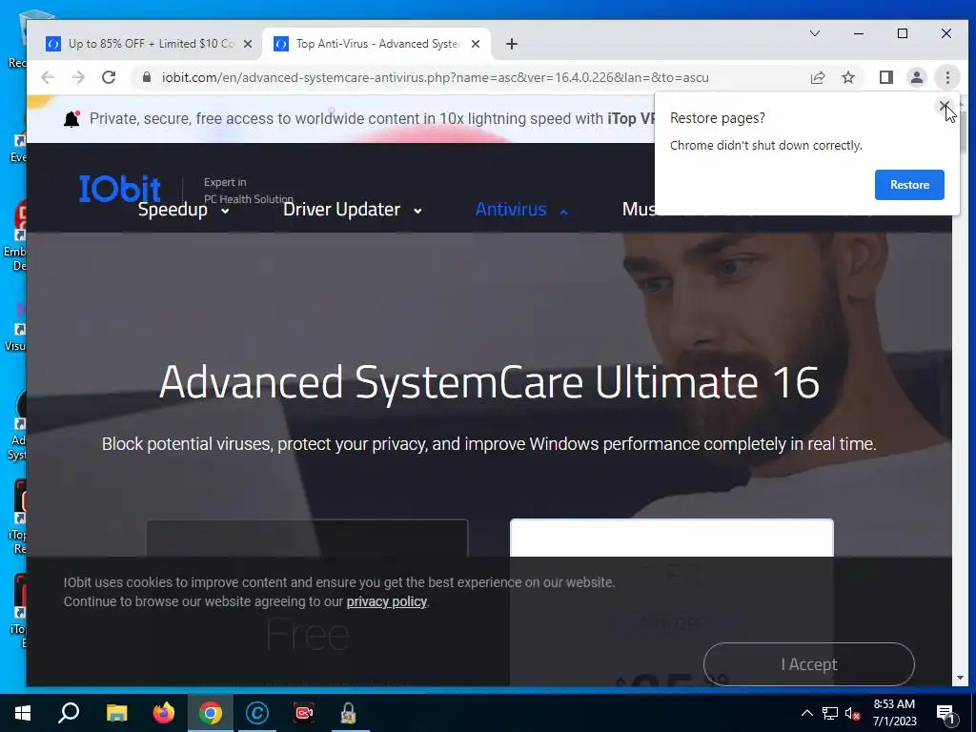Select the 'Top Anti-Virus' tab
The width and height of the screenshot is (976, 732).
pyautogui.click(x=377, y=44)
